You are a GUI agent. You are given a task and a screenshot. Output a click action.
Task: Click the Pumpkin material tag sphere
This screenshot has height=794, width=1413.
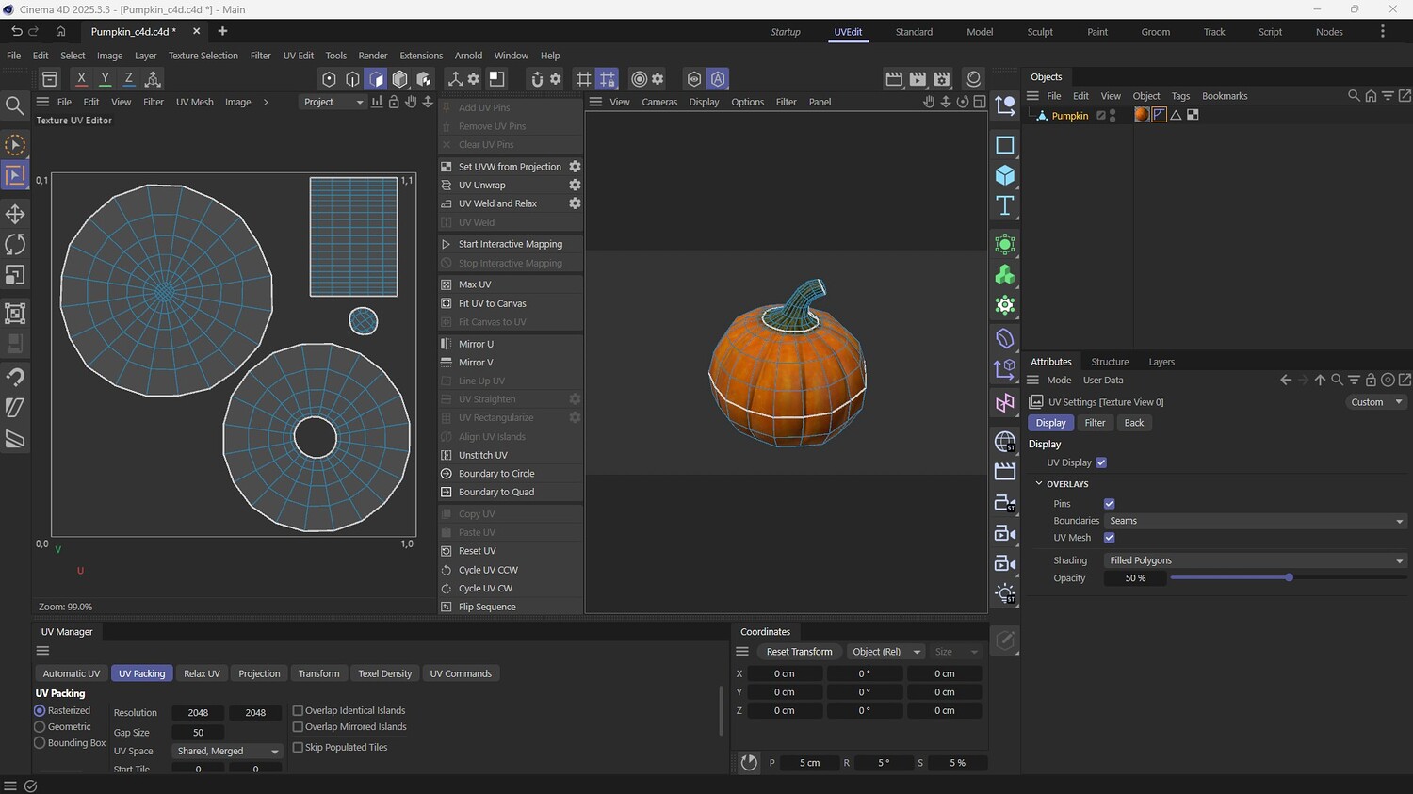pyautogui.click(x=1142, y=115)
